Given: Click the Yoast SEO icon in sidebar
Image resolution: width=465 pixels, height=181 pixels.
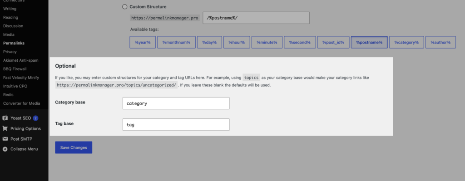Looking at the screenshot, I should coord(5,118).
